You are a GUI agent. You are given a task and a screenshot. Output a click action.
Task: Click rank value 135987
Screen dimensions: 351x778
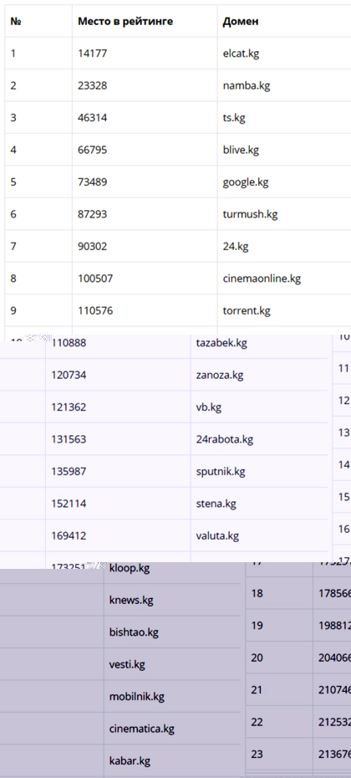coord(69,471)
